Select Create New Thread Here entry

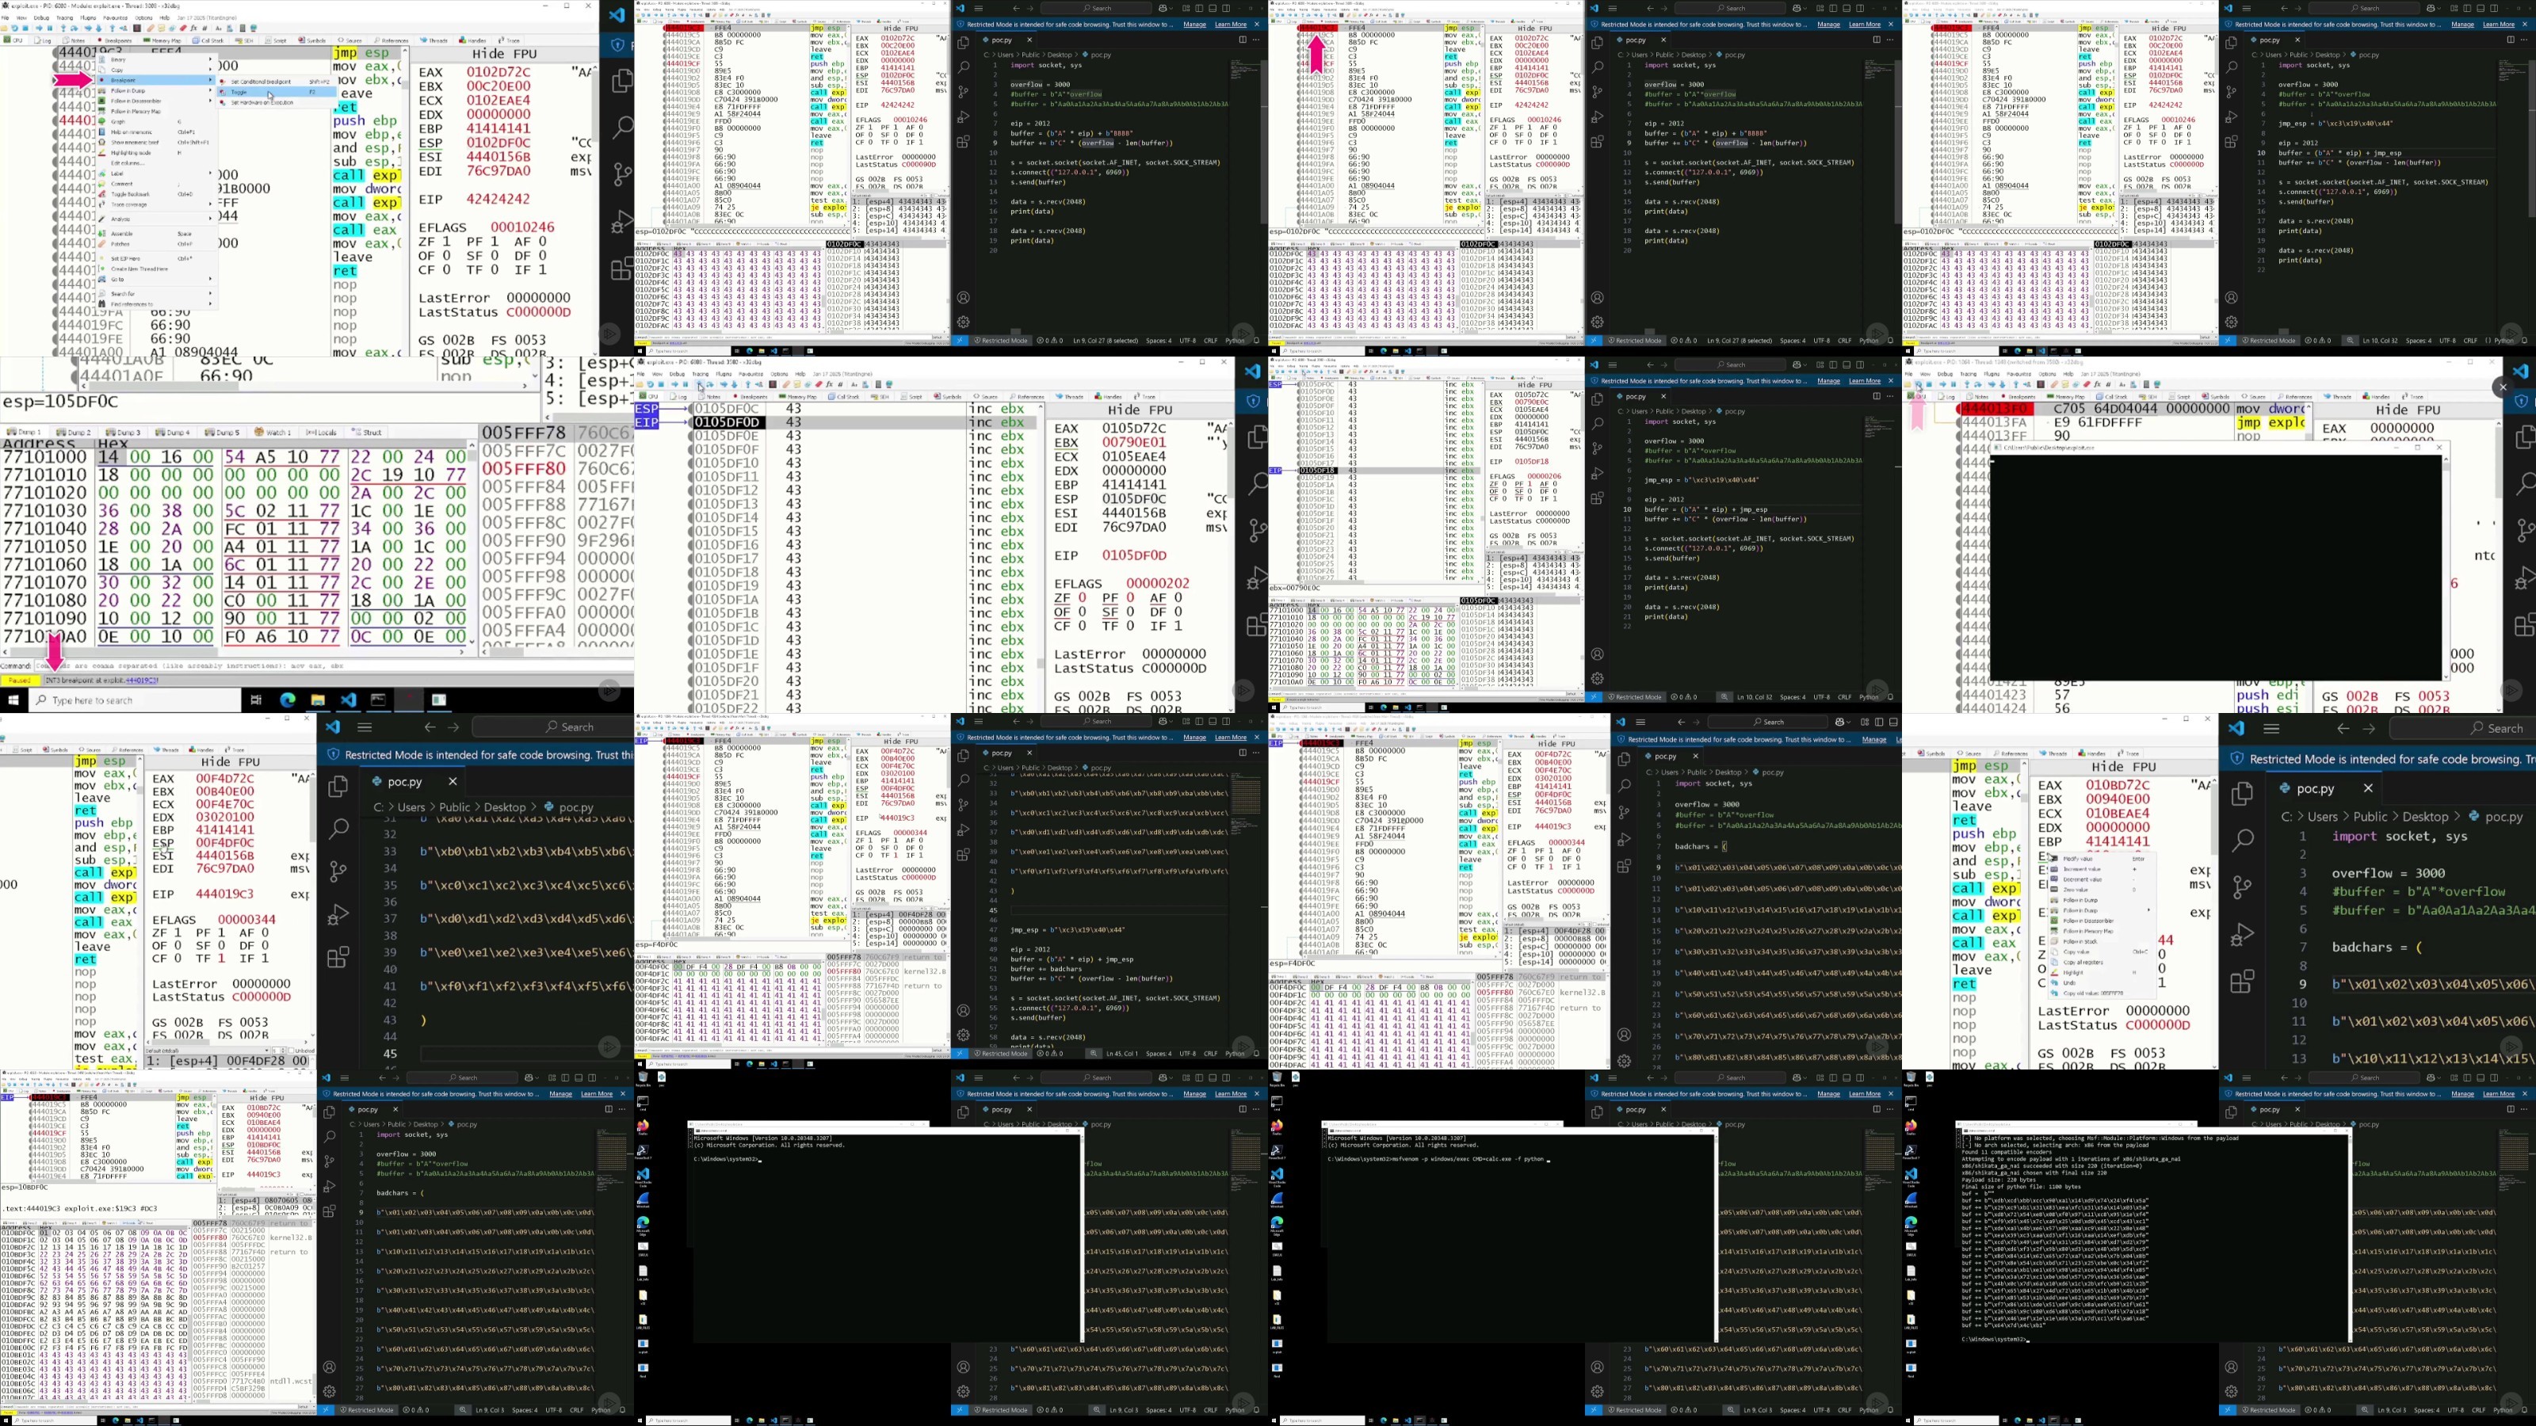155,269
